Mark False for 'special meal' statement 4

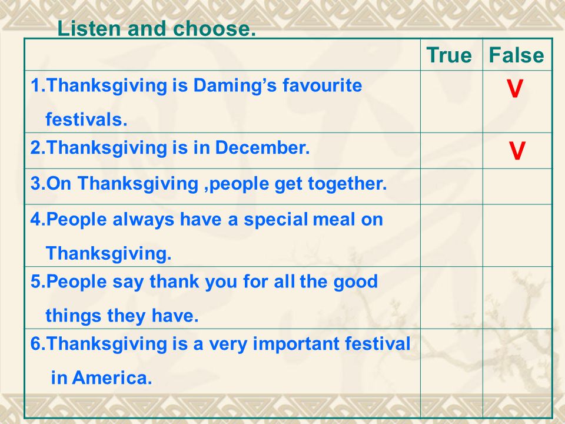pos(517,236)
